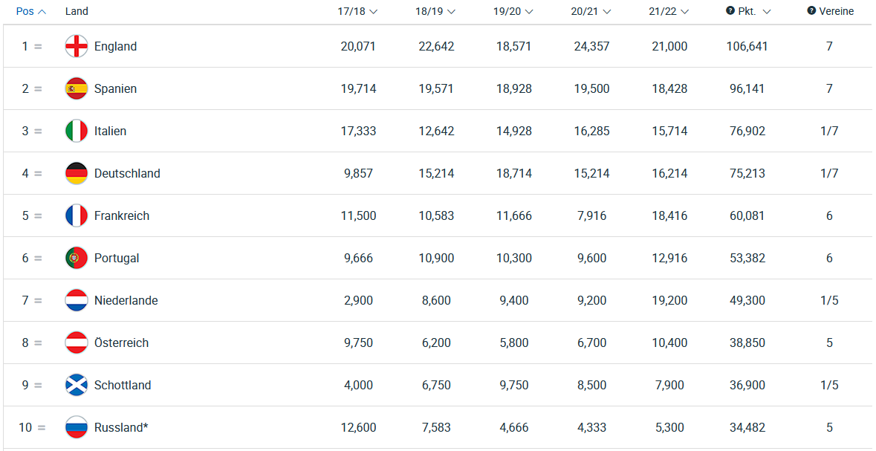This screenshot has width=876, height=451.
Task: Click the Portugal flag icon
Action: coord(77,259)
